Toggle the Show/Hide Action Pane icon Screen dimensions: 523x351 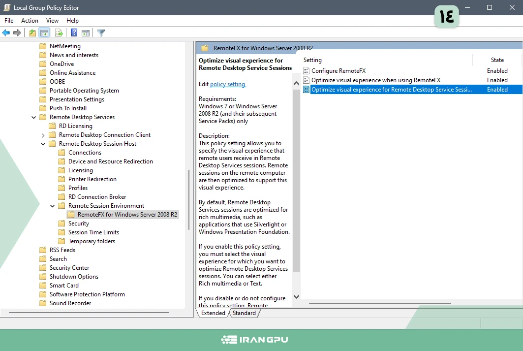pos(86,33)
